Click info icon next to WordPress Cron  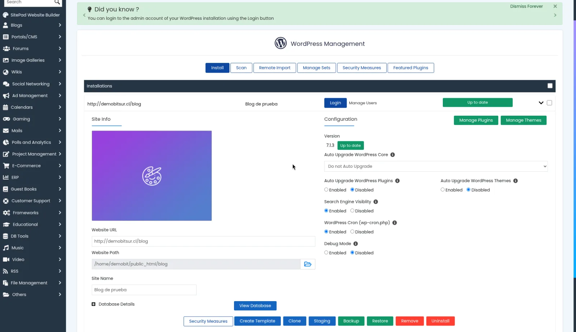pyautogui.click(x=395, y=223)
